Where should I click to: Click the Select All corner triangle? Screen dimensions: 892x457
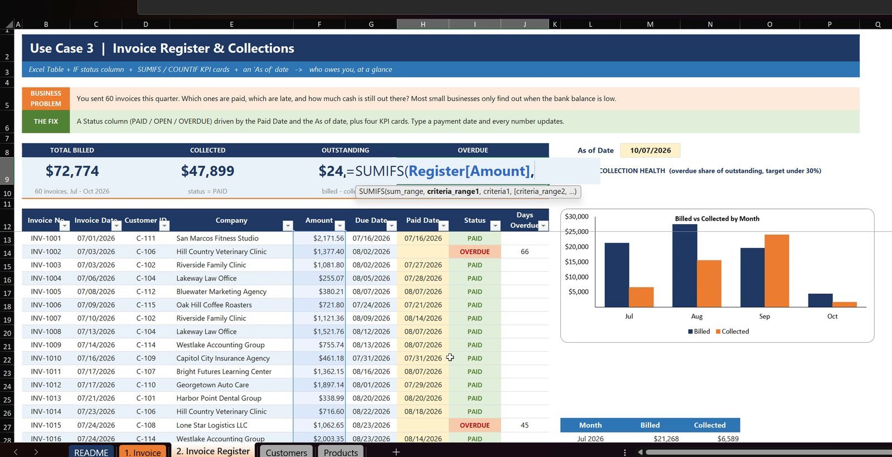pos(9,24)
